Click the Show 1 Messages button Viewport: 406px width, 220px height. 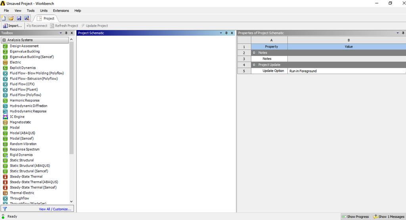click(x=389, y=217)
